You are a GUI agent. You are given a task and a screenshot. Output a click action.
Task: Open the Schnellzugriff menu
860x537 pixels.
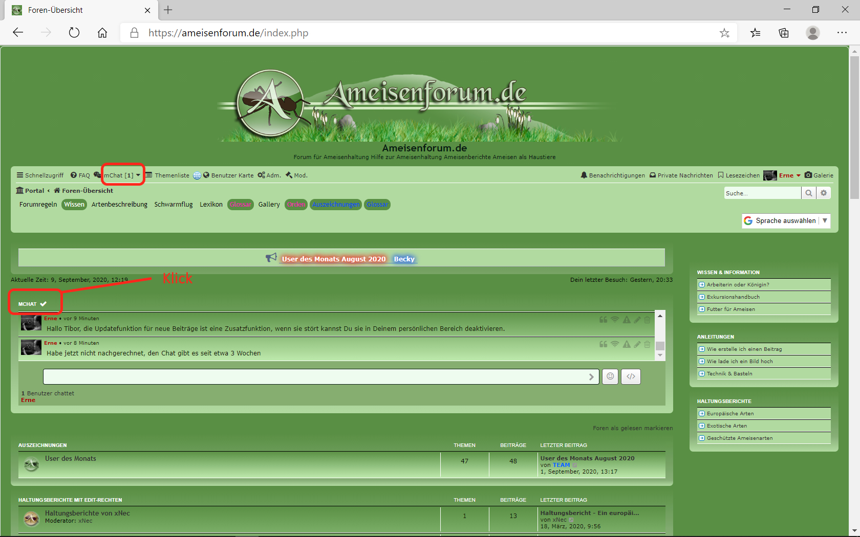tap(40, 175)
